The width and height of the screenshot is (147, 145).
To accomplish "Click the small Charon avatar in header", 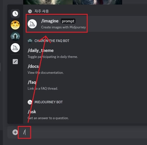I will 30,41.
